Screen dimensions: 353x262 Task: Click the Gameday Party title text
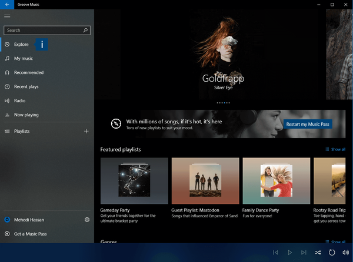115,210
